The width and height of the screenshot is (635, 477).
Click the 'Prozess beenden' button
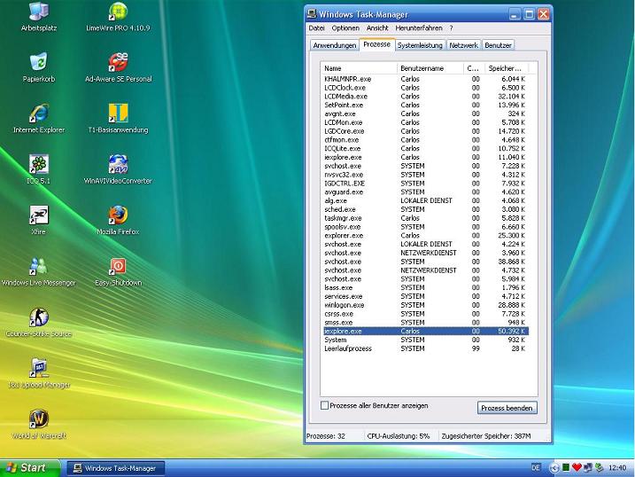(507, 408)
